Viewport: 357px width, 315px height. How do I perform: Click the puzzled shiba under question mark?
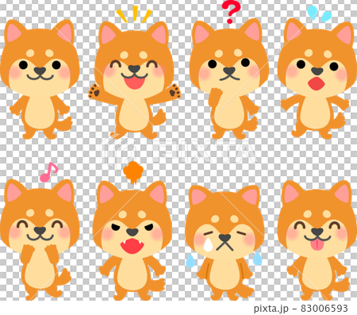(229, 79)
